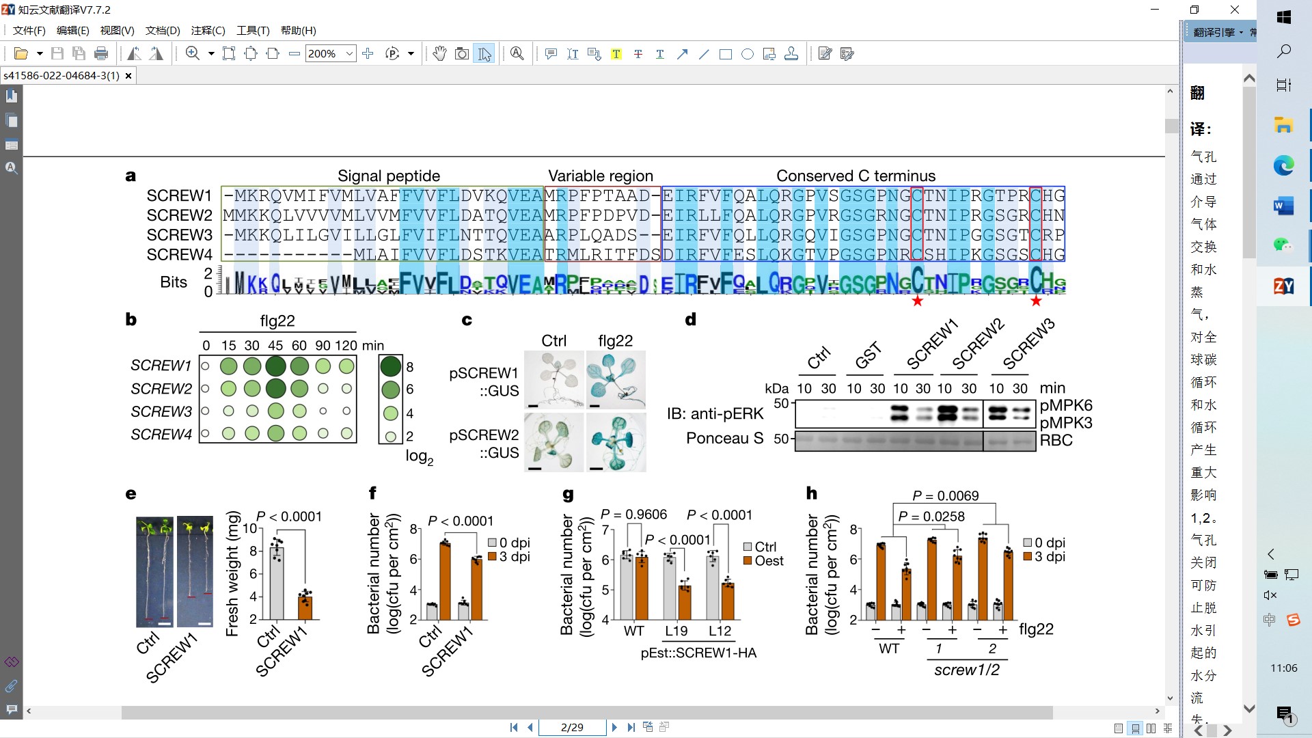Go to next page button
This screenshot has height=738, width=1312.
[614, 728]
